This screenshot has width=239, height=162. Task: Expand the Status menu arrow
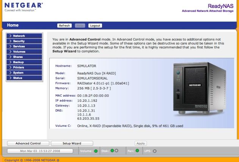point(10,78)
